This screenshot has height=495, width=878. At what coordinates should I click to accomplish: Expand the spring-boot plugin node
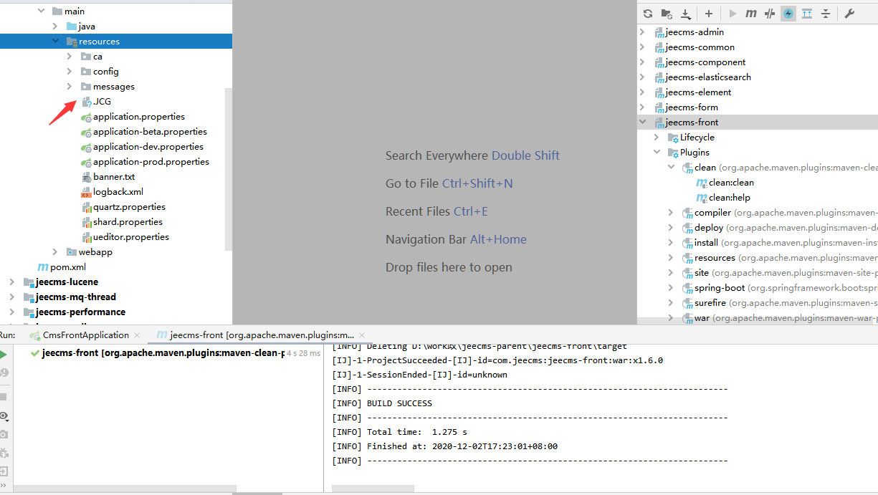pos(671,288)
